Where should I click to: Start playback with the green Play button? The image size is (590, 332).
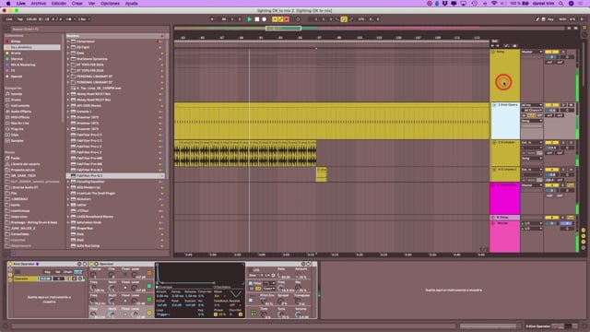point(250,19)
